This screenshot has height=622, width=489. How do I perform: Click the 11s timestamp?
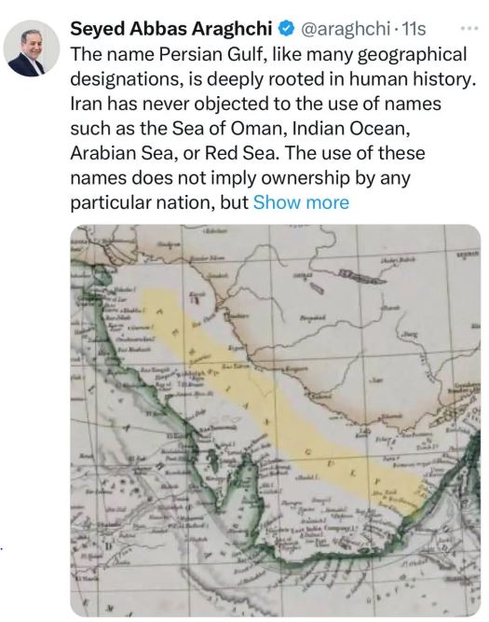coord(414,29)
